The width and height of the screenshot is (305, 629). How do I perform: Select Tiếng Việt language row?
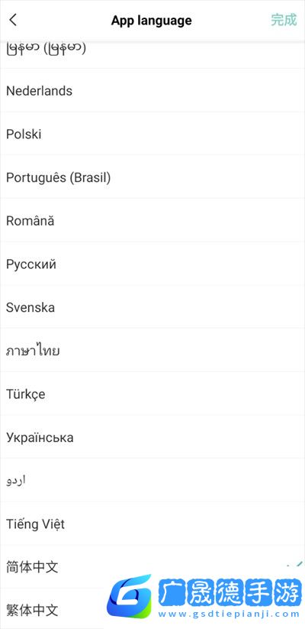(152, 524)
